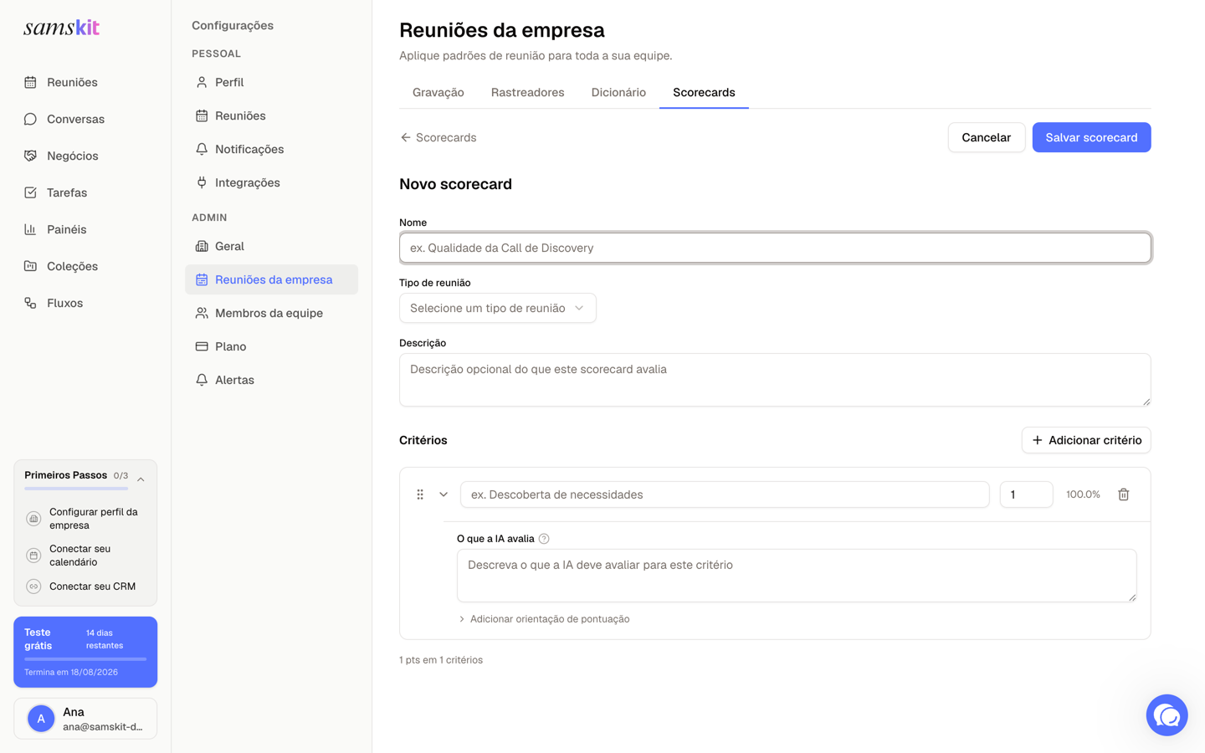Click the help icon beside 'O que a IA avalia'
Image resolution: width=1205 pixels, height=753 pixels.
click(x=544, y=539)
